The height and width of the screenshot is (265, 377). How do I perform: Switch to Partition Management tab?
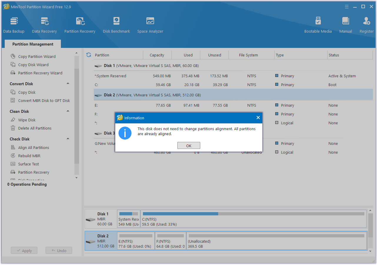[33, 44]
